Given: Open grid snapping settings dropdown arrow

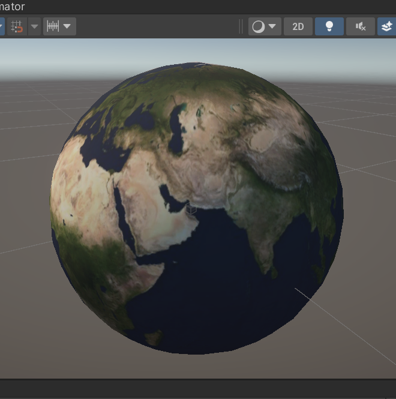Looking at the screenshot, I should point(34,26).
